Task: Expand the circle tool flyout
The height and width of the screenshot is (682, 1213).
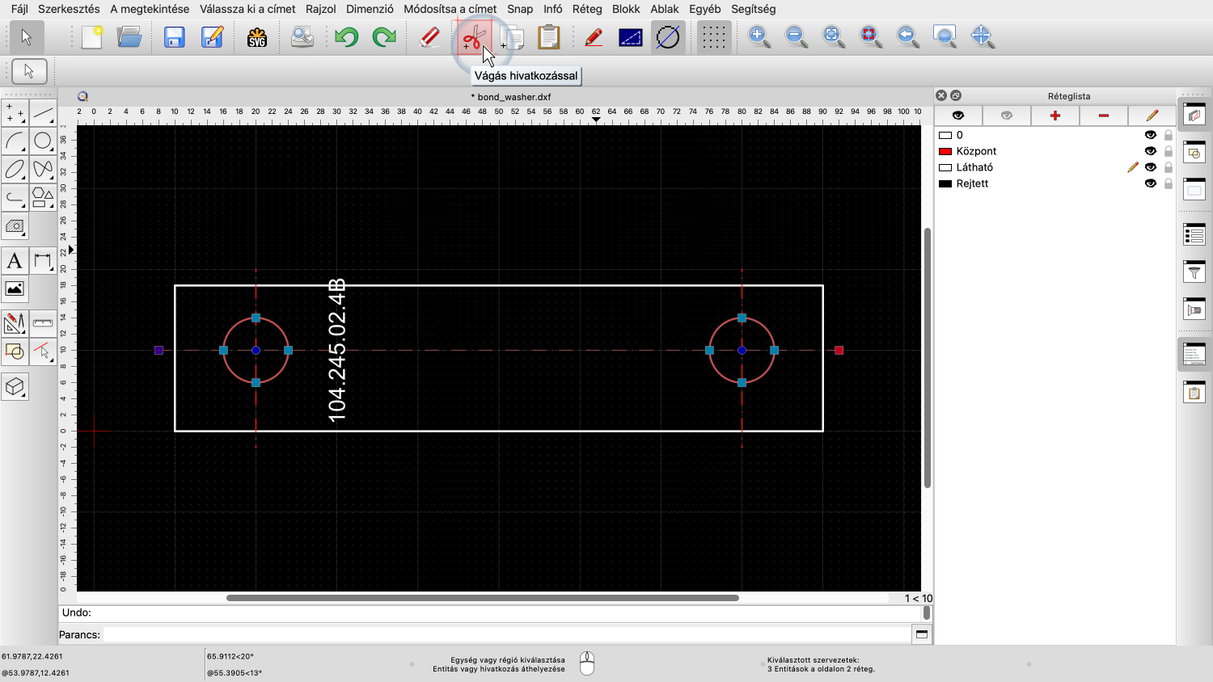Action: [x=43, y=141]
